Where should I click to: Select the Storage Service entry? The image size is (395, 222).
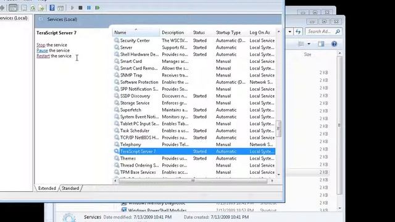click(x=135, y=103)
